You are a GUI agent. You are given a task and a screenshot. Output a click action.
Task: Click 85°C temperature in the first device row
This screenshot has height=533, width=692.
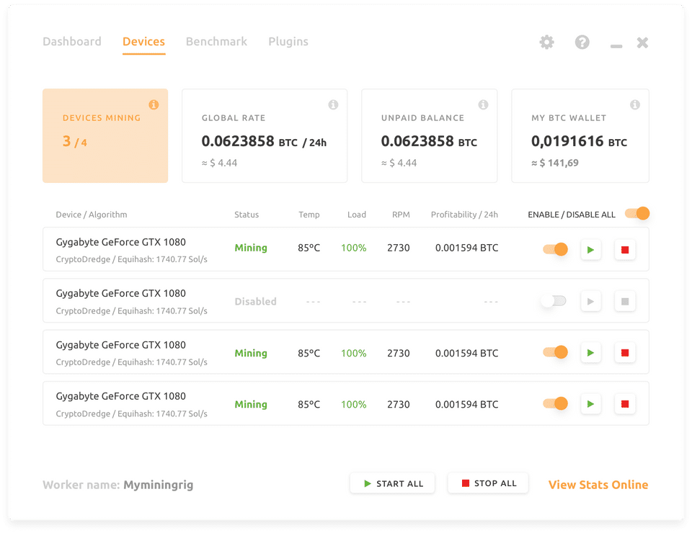pyautogui.click(x=309, y=248)
